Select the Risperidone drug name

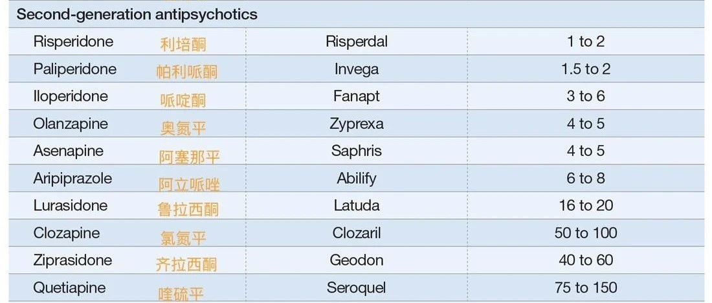[x=73, y=41]
